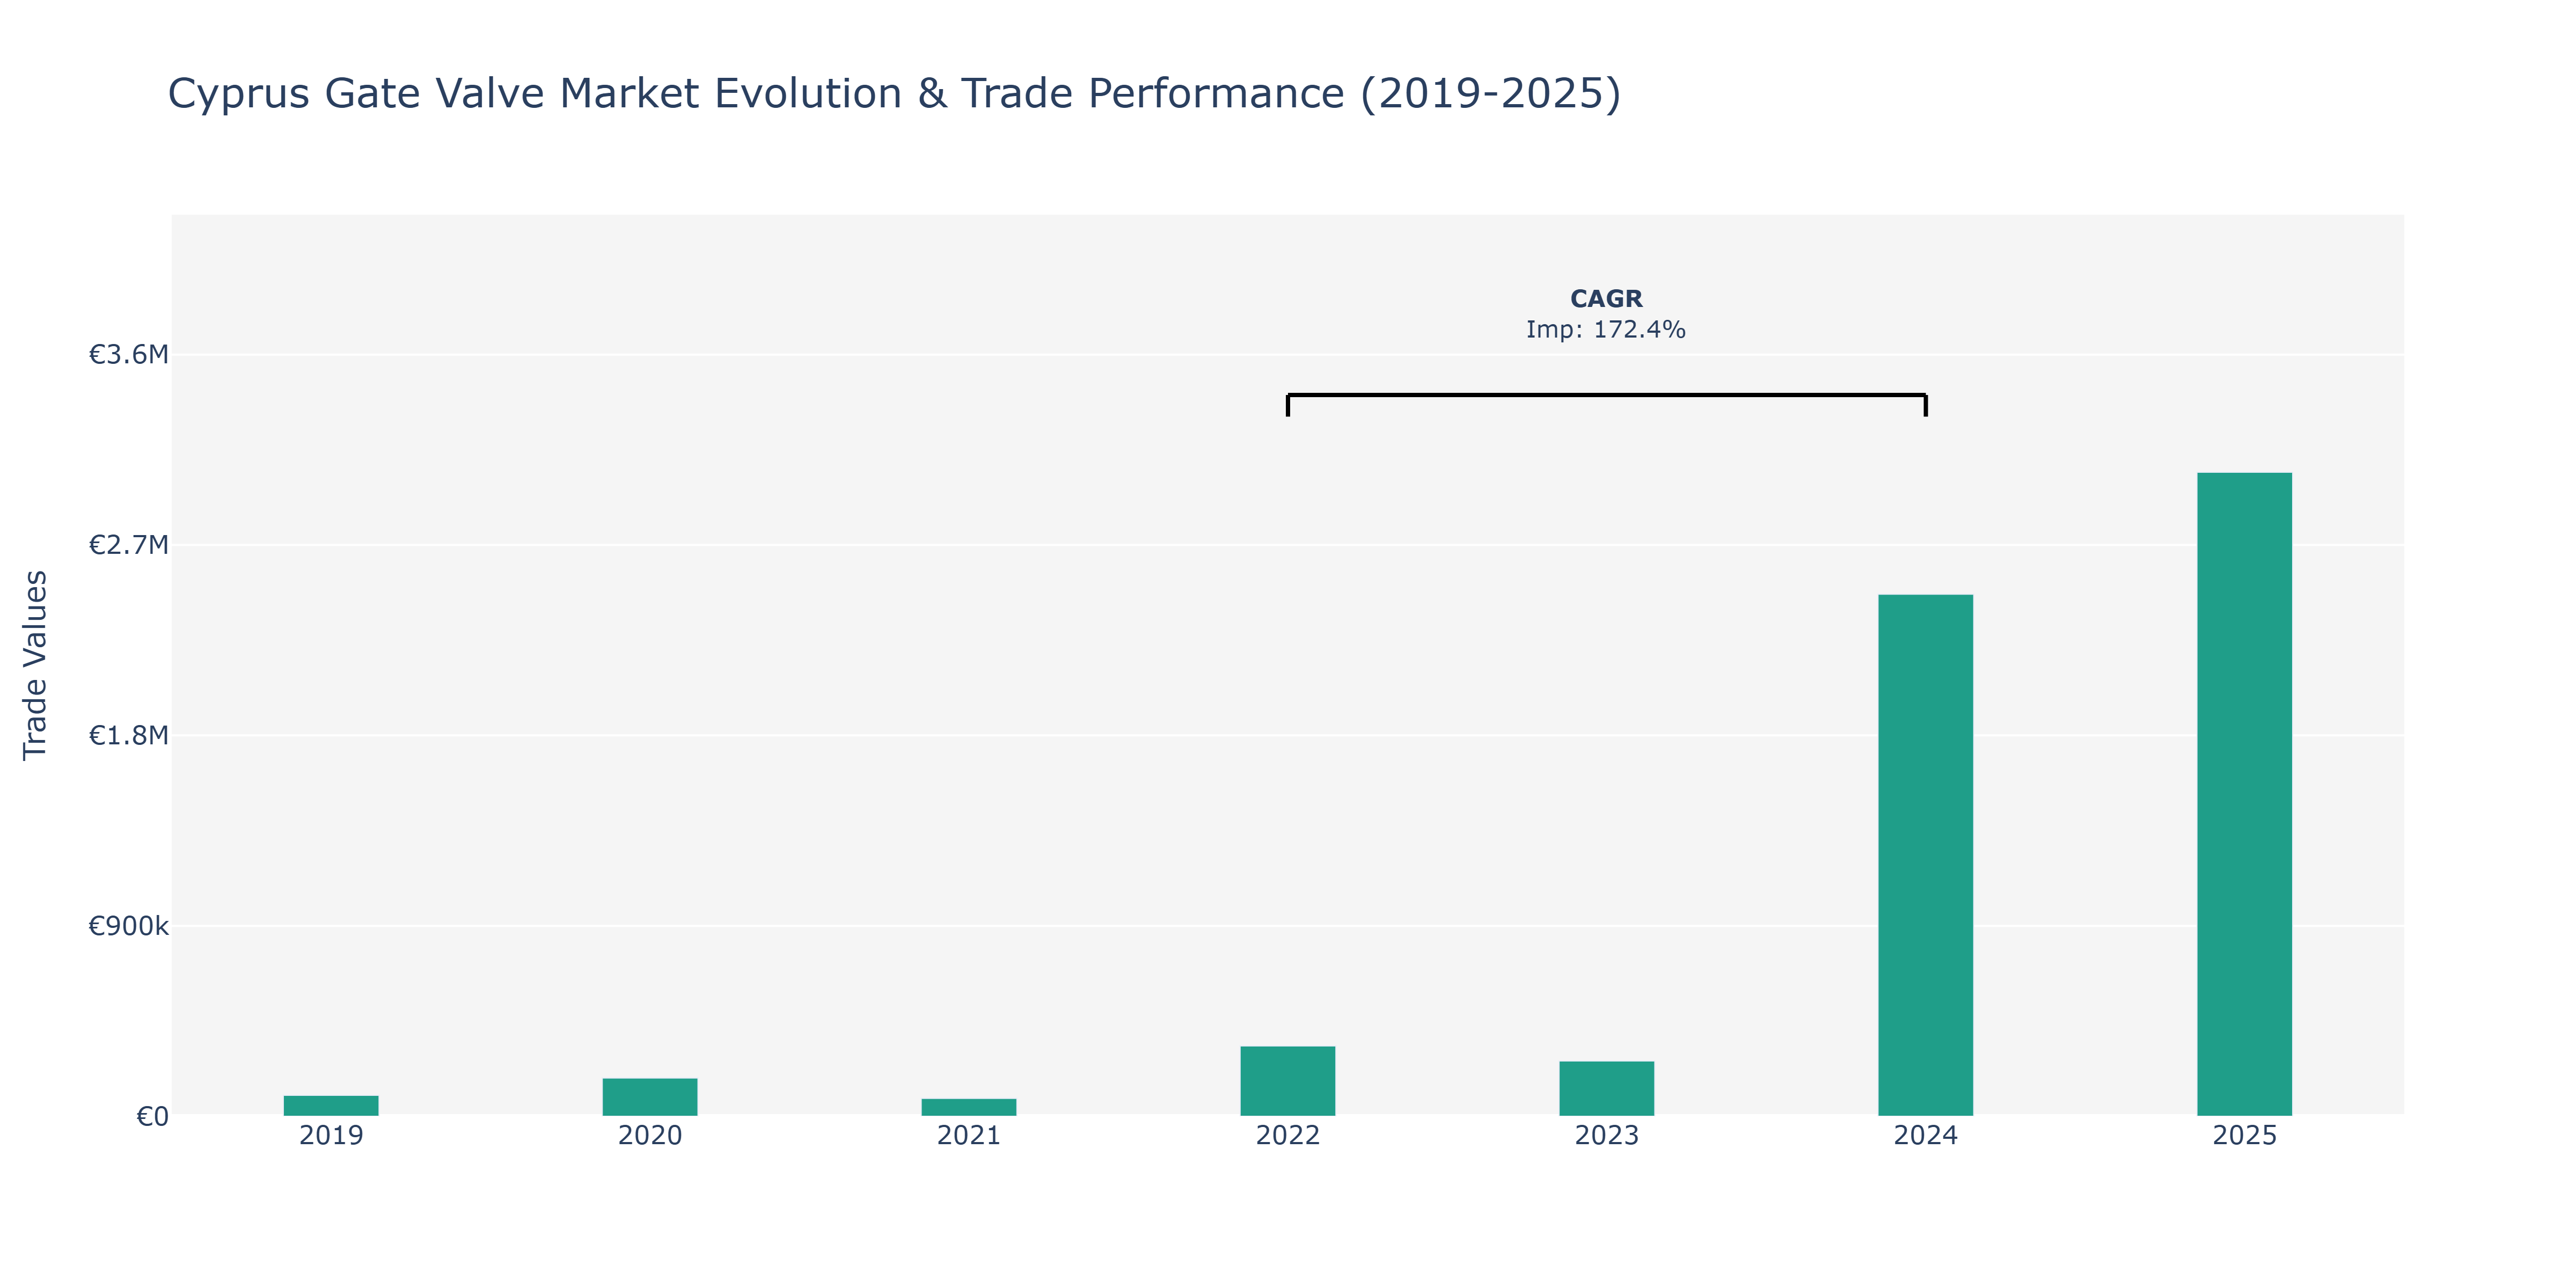This screenshot has height=1288, width=2576.
Task: Click the bold CAGR annotation label
Action: point(1606,299)
